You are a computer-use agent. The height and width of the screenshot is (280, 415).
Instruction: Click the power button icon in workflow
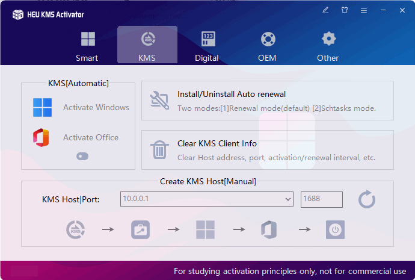(x=335, y=229)
